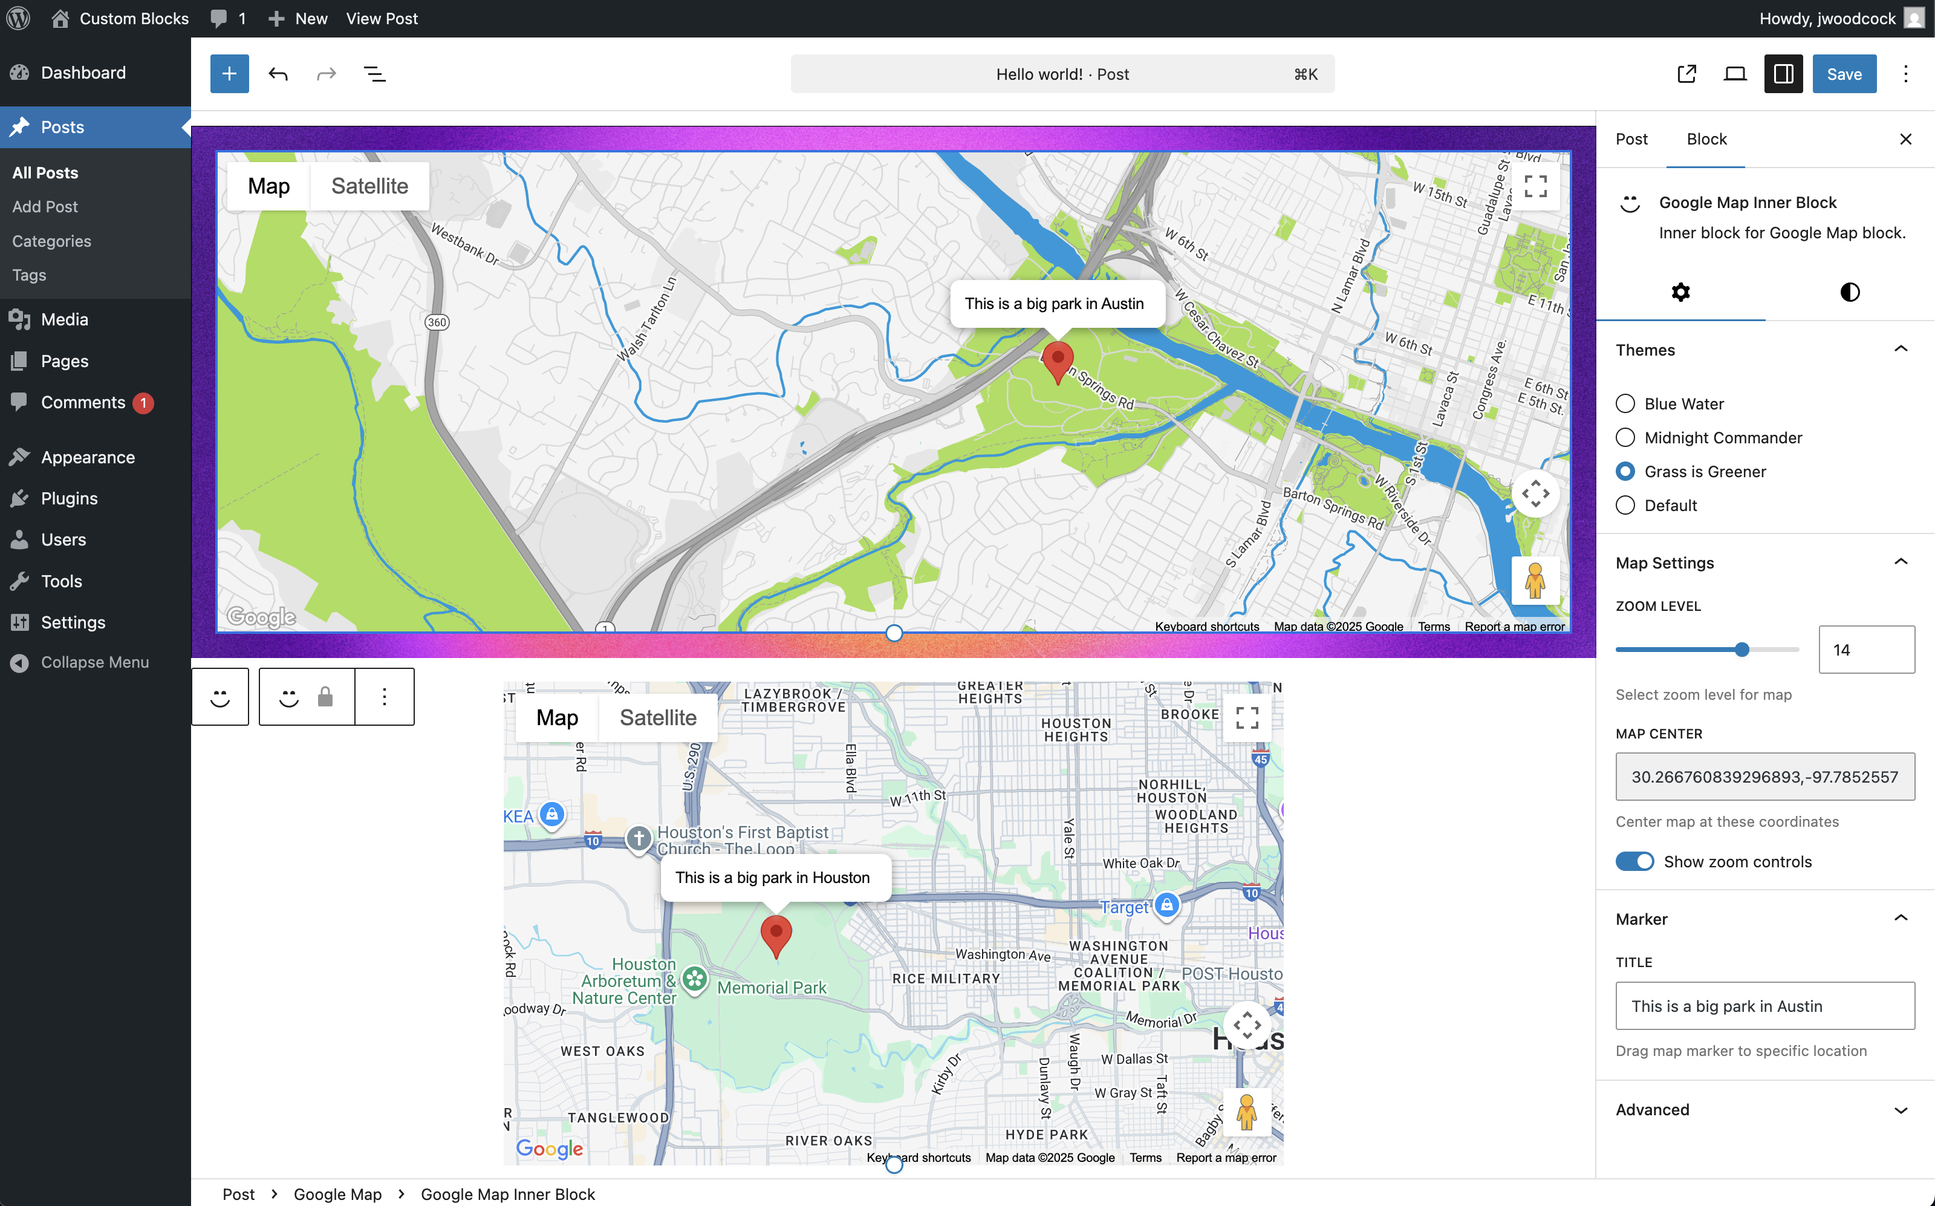View the post in a new tab
This screenshot has height=1206, width=1935.
point(1686,74)
